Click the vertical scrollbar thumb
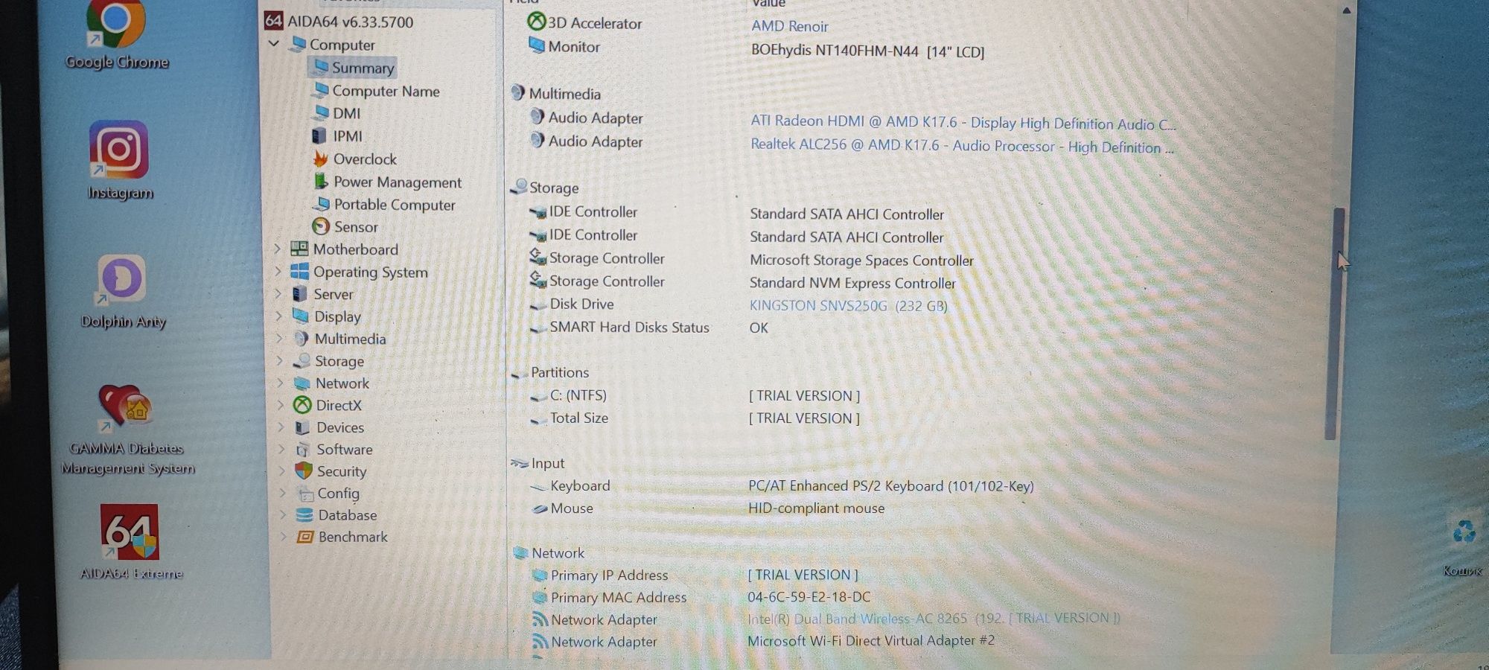Viewport: 1489px width, 670px height. 1334,324
